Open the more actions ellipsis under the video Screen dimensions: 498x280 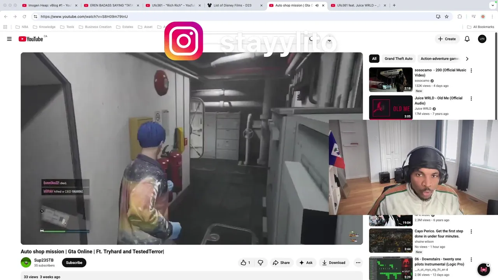[358, 262]
